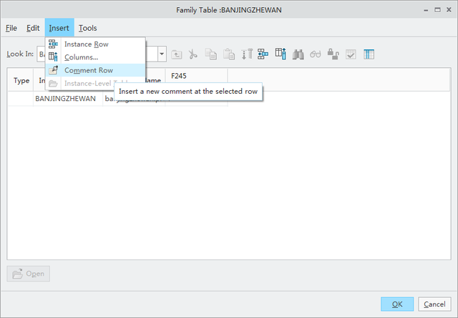
Task: Confirm with the OK button
Action: [397, 304]
